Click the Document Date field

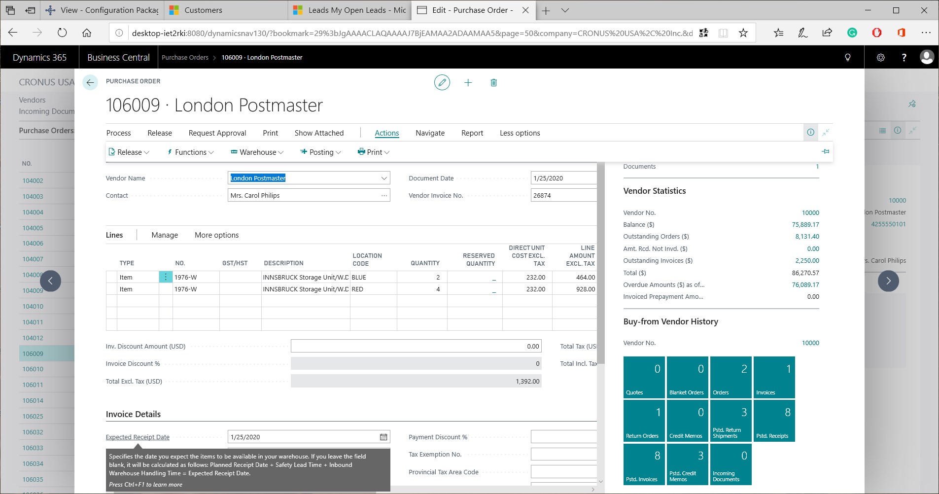(564, 178)
